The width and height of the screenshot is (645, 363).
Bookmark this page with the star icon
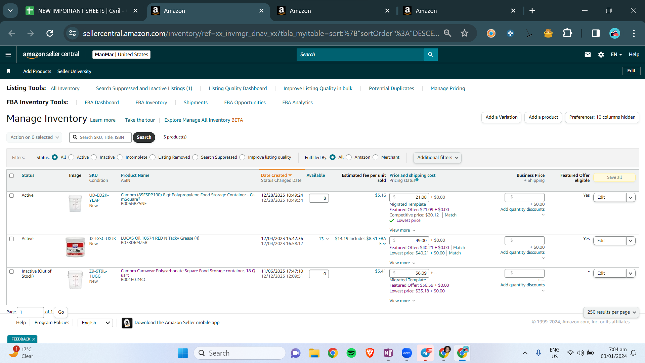coord(465,33)
